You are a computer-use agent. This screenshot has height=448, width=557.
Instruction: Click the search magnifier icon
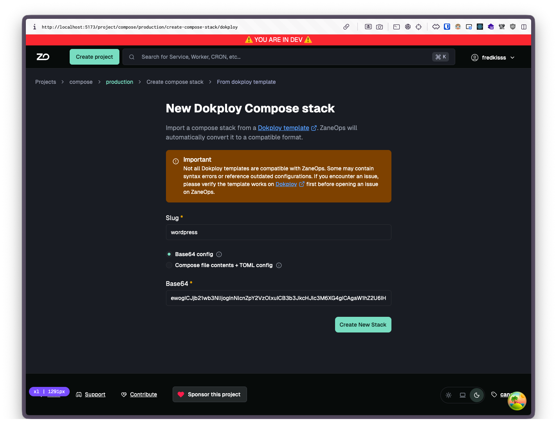[132, 57]
